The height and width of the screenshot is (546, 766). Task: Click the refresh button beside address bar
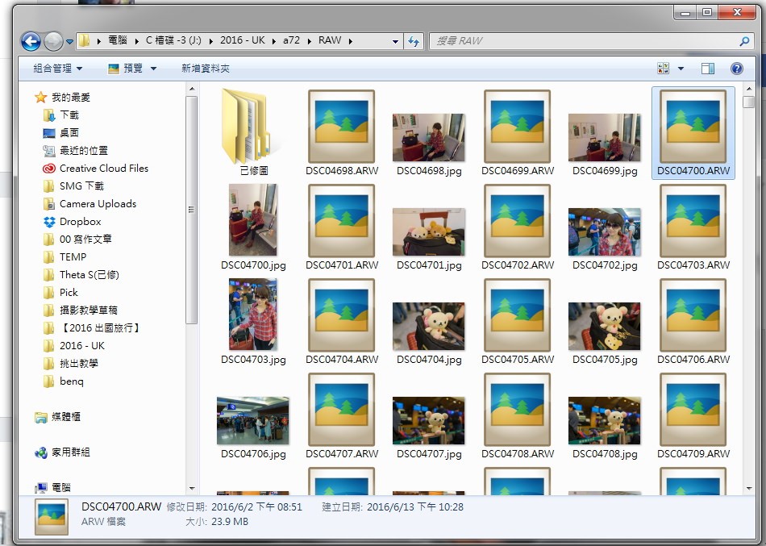pyautogui.click(x=414, y=41)
